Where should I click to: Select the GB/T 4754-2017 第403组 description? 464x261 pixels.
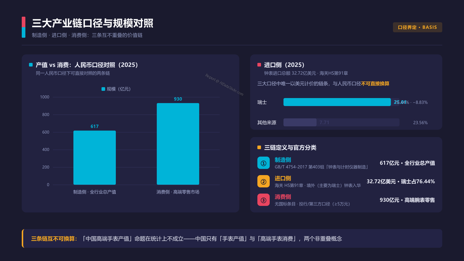tap(322, 167)
